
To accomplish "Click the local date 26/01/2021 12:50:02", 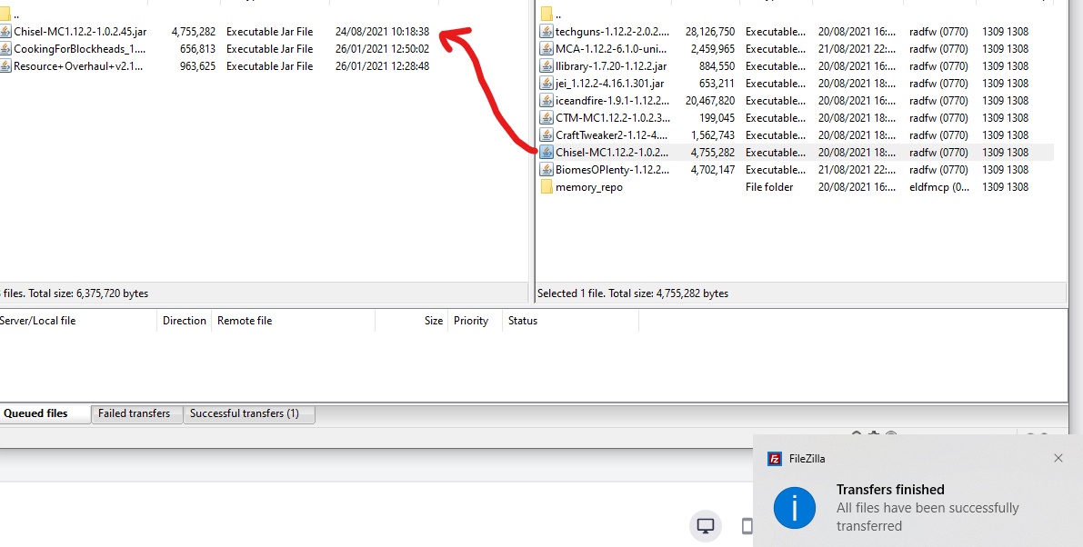I will click(x=382, y=49).
